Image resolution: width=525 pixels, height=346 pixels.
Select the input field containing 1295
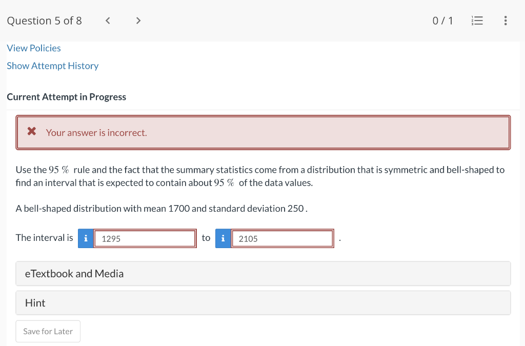click(145, 238)
